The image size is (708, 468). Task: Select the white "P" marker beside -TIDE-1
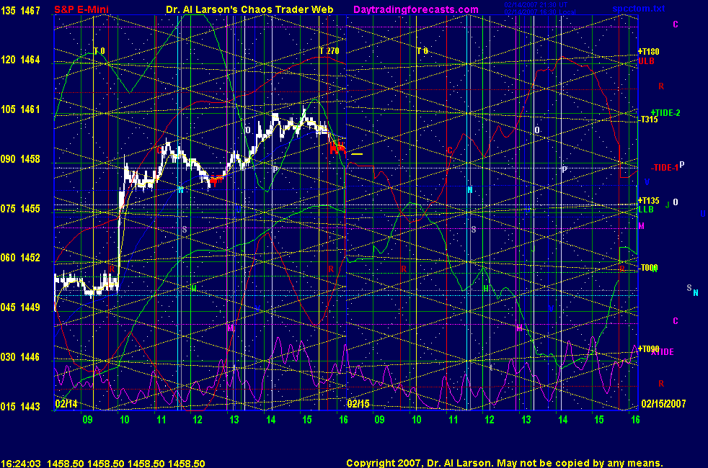pyautogui.click(x=682, y=165)
